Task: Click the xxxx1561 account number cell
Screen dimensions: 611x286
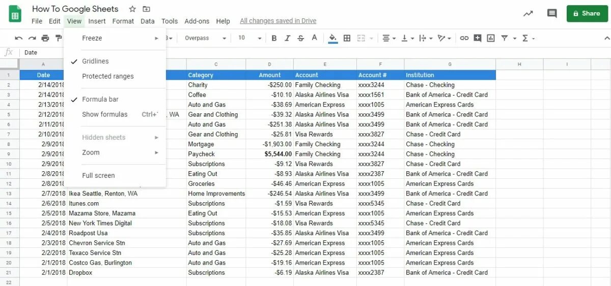Action: click(x=380, y=95)
